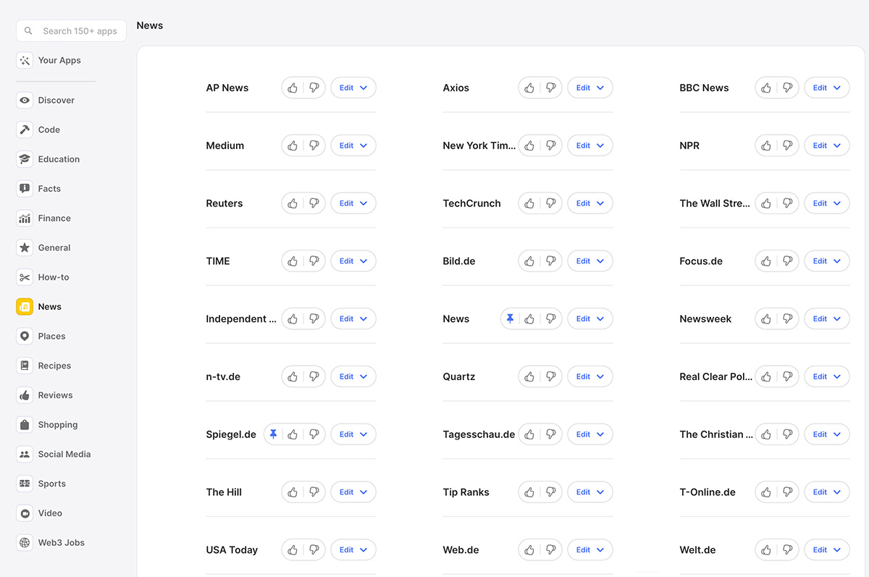This screenshot has width=869, height=577.
Task: Open Edit dropdown for AP News
Action: [353, 88]
